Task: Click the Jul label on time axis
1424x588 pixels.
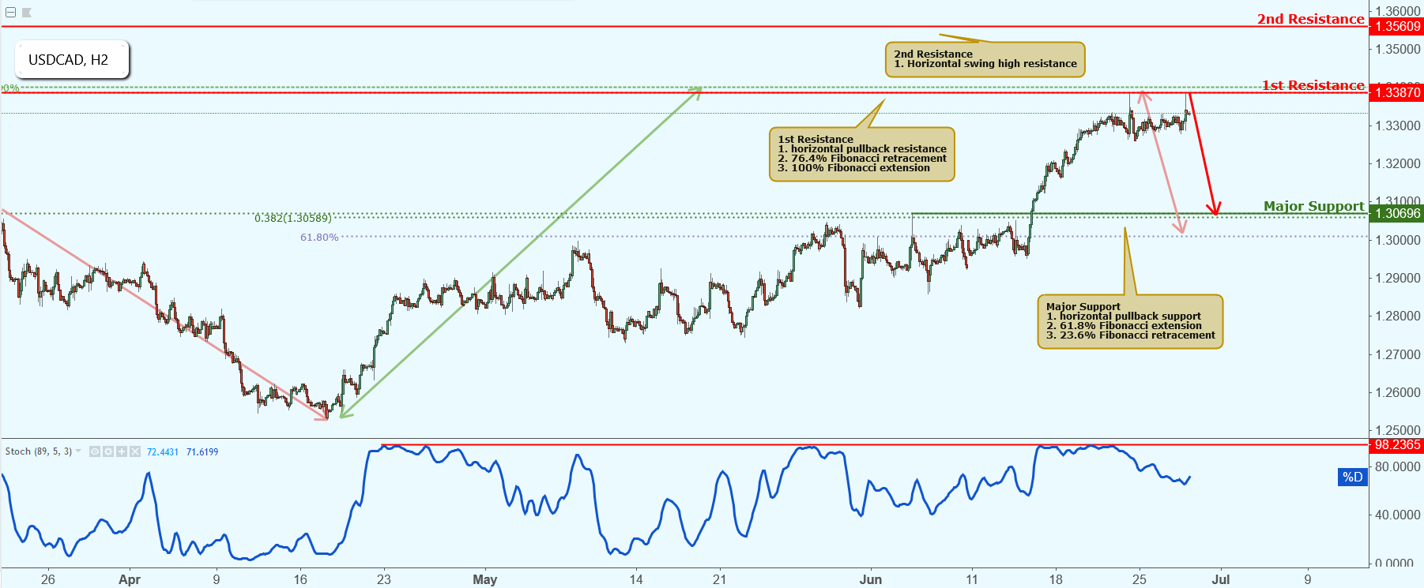Action: [x=1221, y=579]
